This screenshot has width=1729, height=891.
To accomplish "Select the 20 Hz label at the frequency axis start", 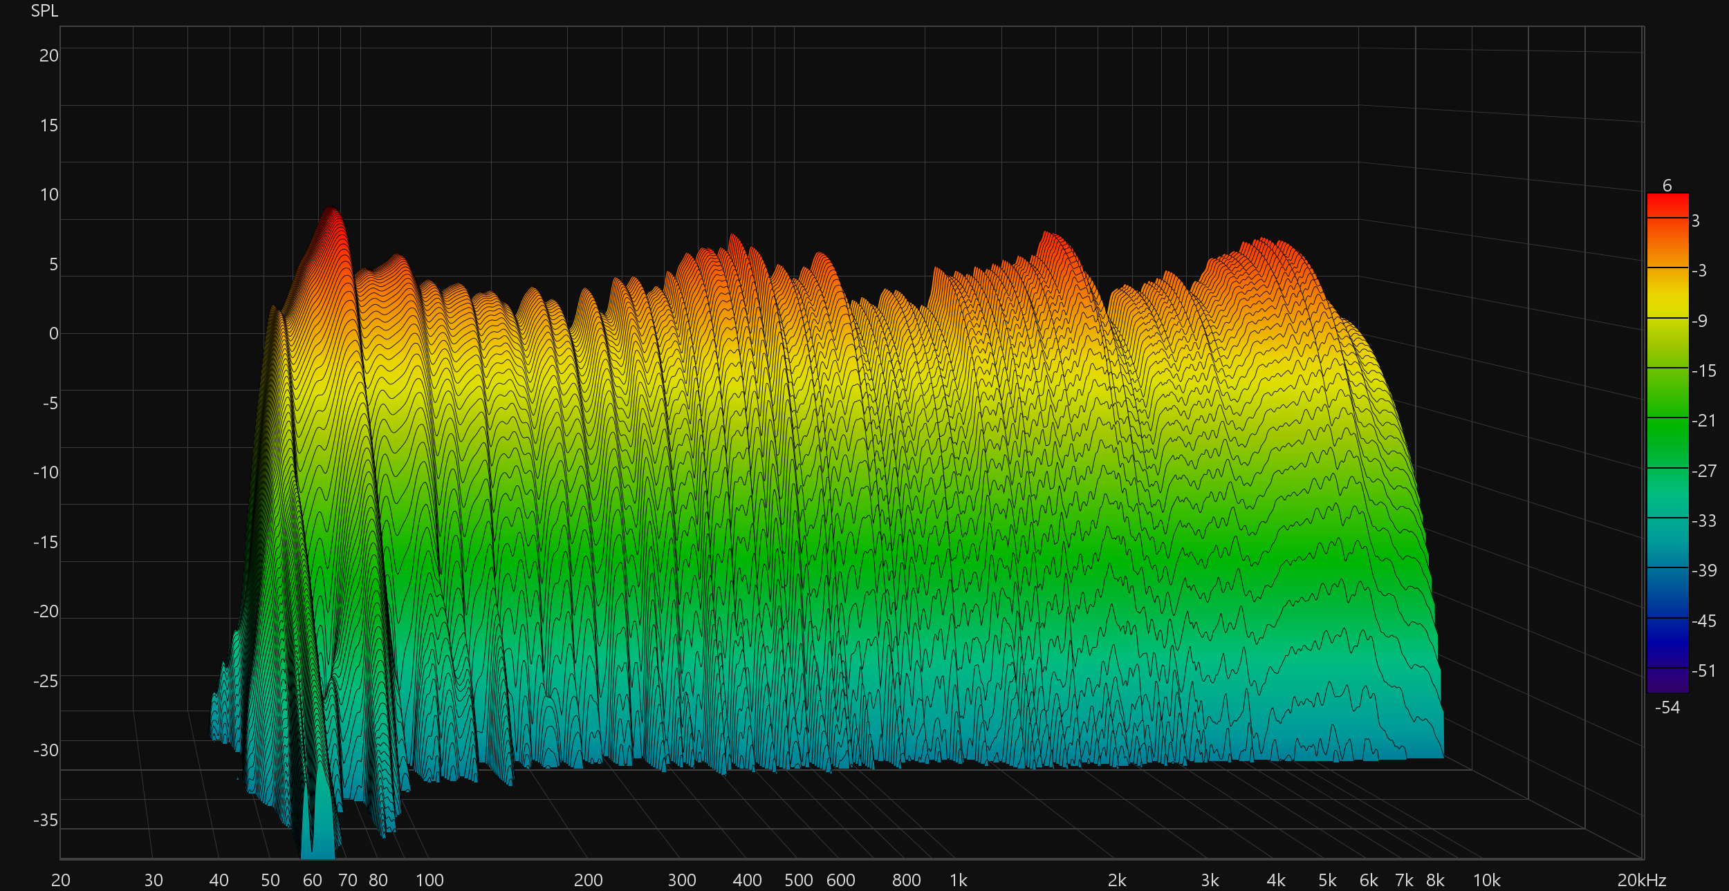I will point(61,880).
